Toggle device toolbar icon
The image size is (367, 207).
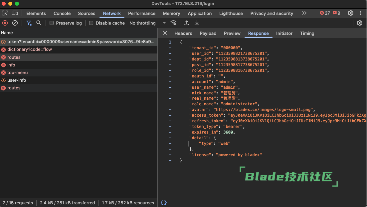[x=15, y=13]
